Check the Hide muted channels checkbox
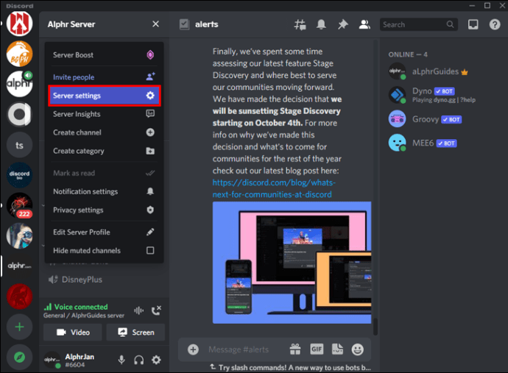Viewport: 508px width, 373px height. tap(150, 250)
